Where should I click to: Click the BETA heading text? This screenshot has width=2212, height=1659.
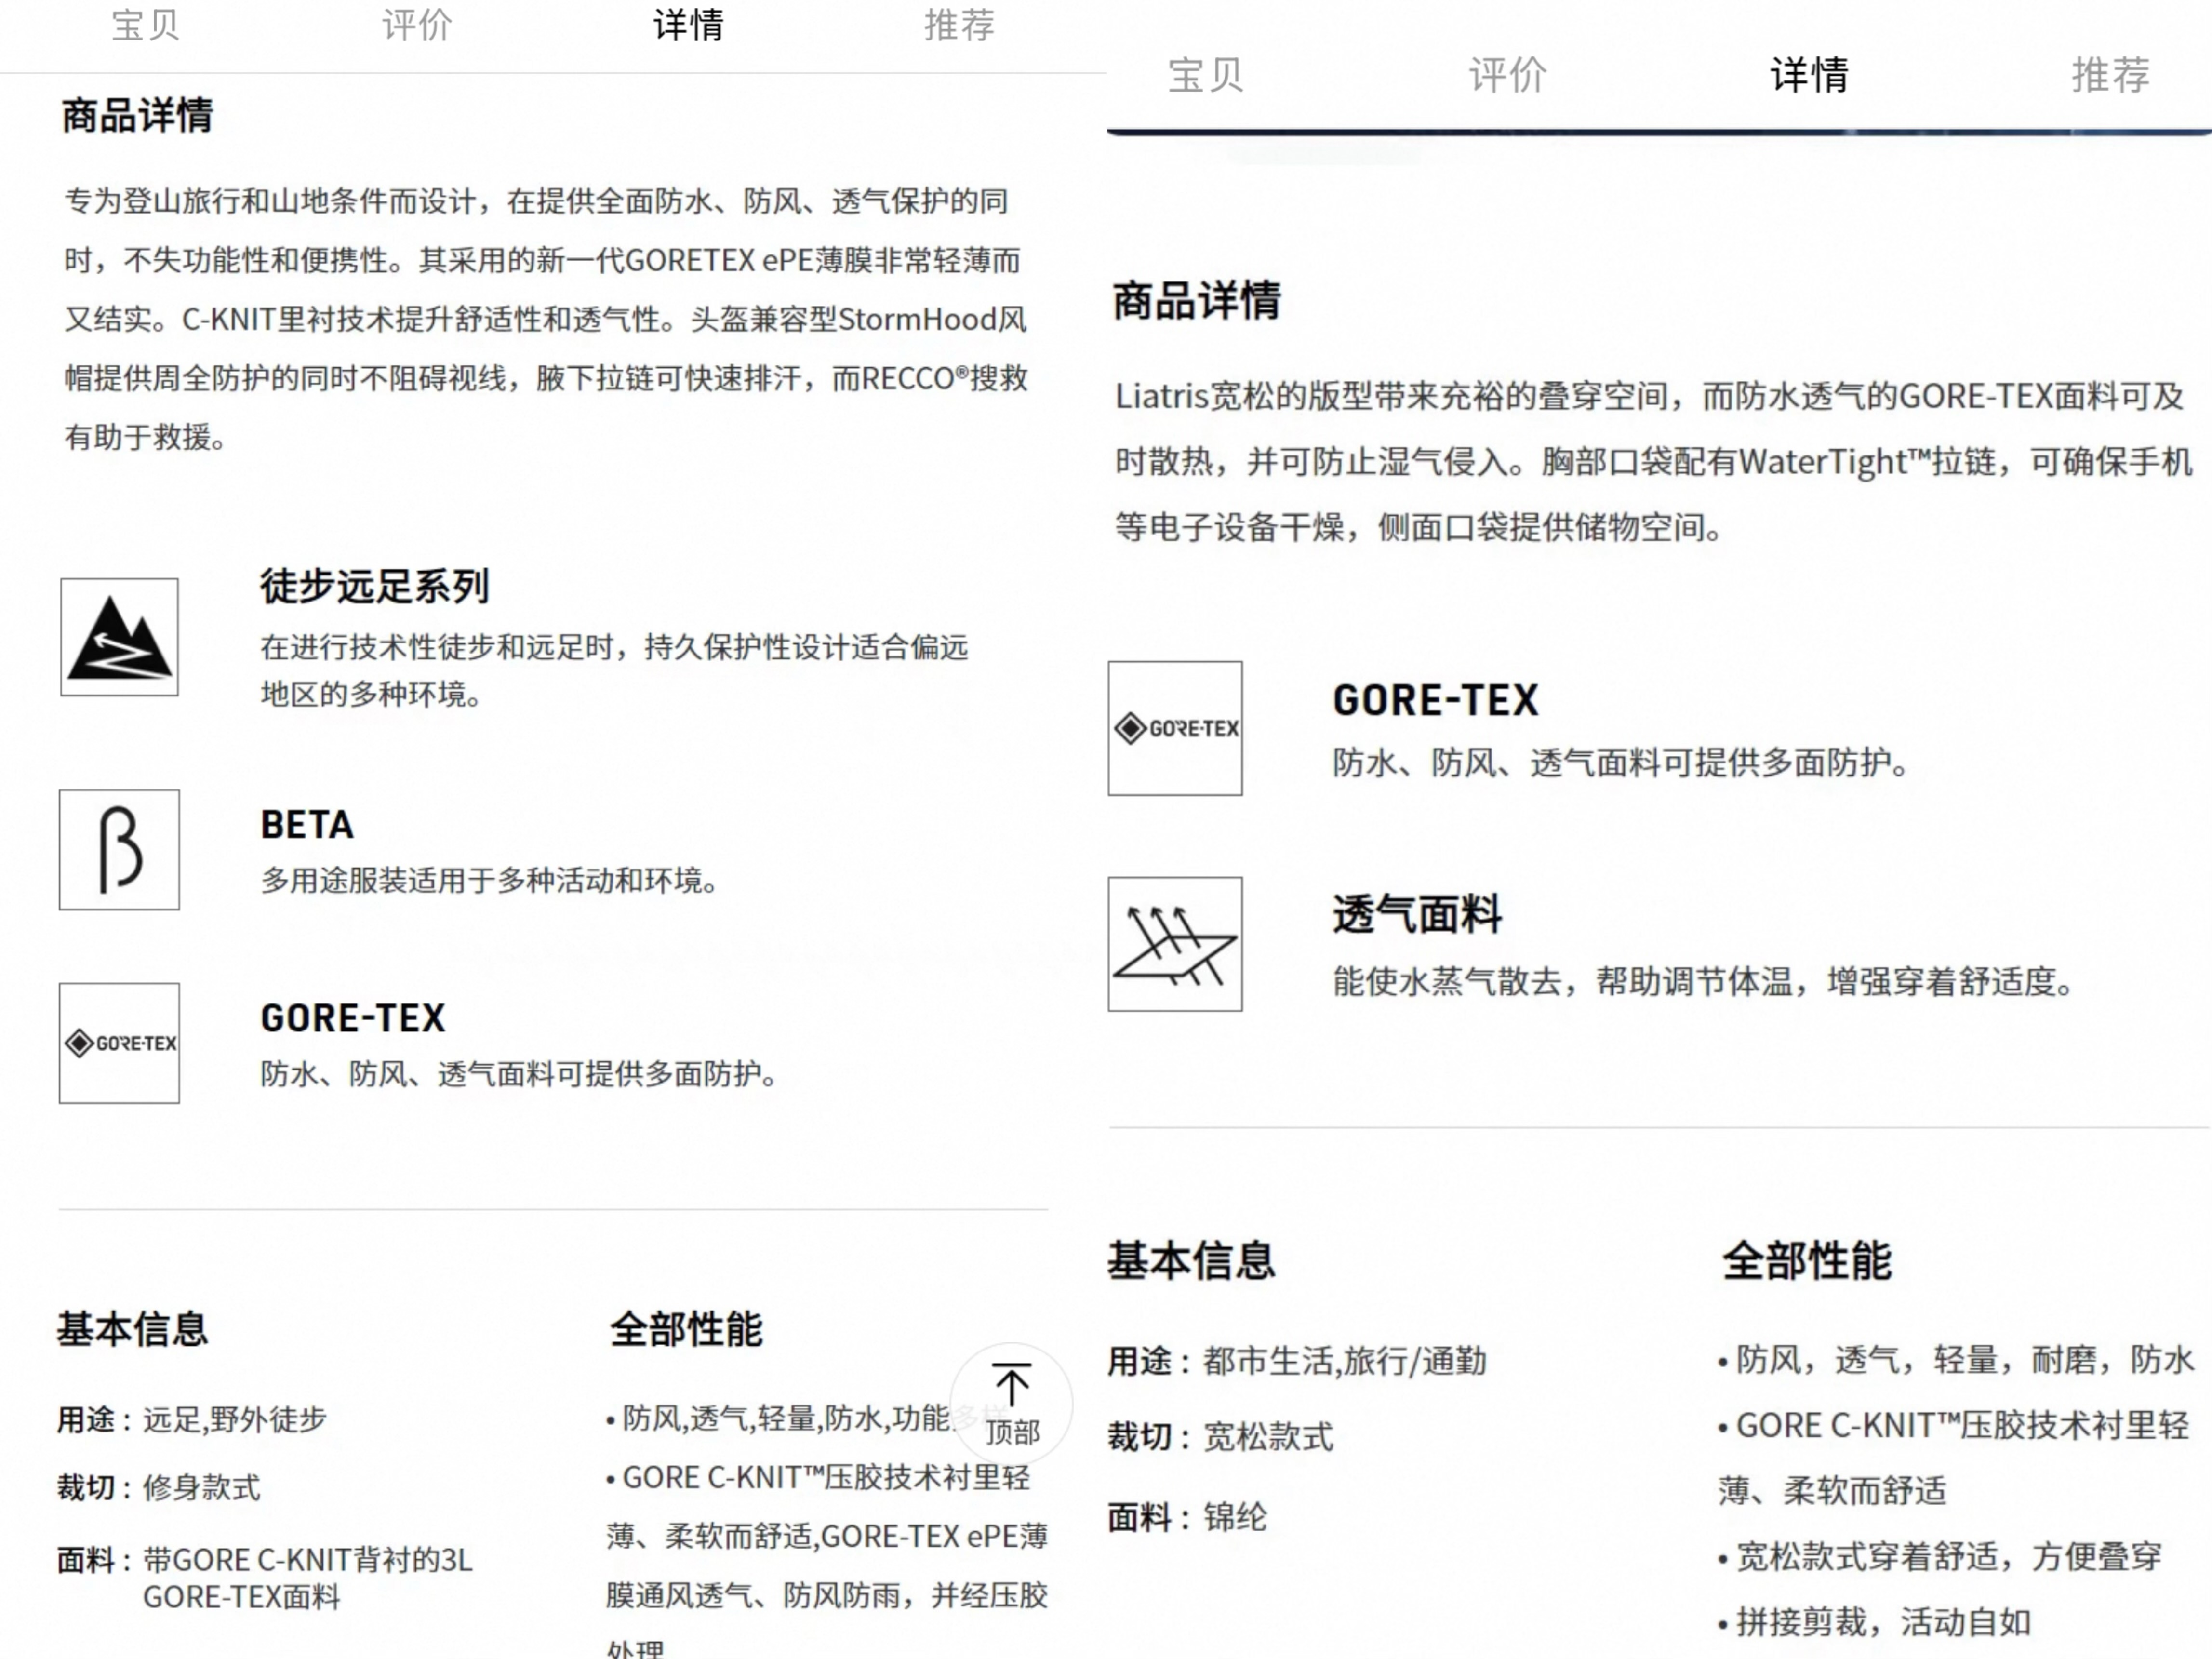(x=307, y=825)
